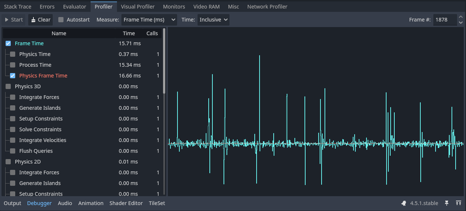
Task: Start profiling with the play button
Action: (x=14, y=20)
